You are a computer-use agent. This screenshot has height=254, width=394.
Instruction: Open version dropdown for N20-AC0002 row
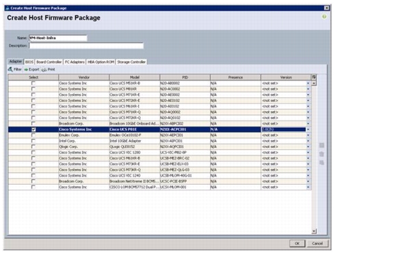click(x=308, y=89)
